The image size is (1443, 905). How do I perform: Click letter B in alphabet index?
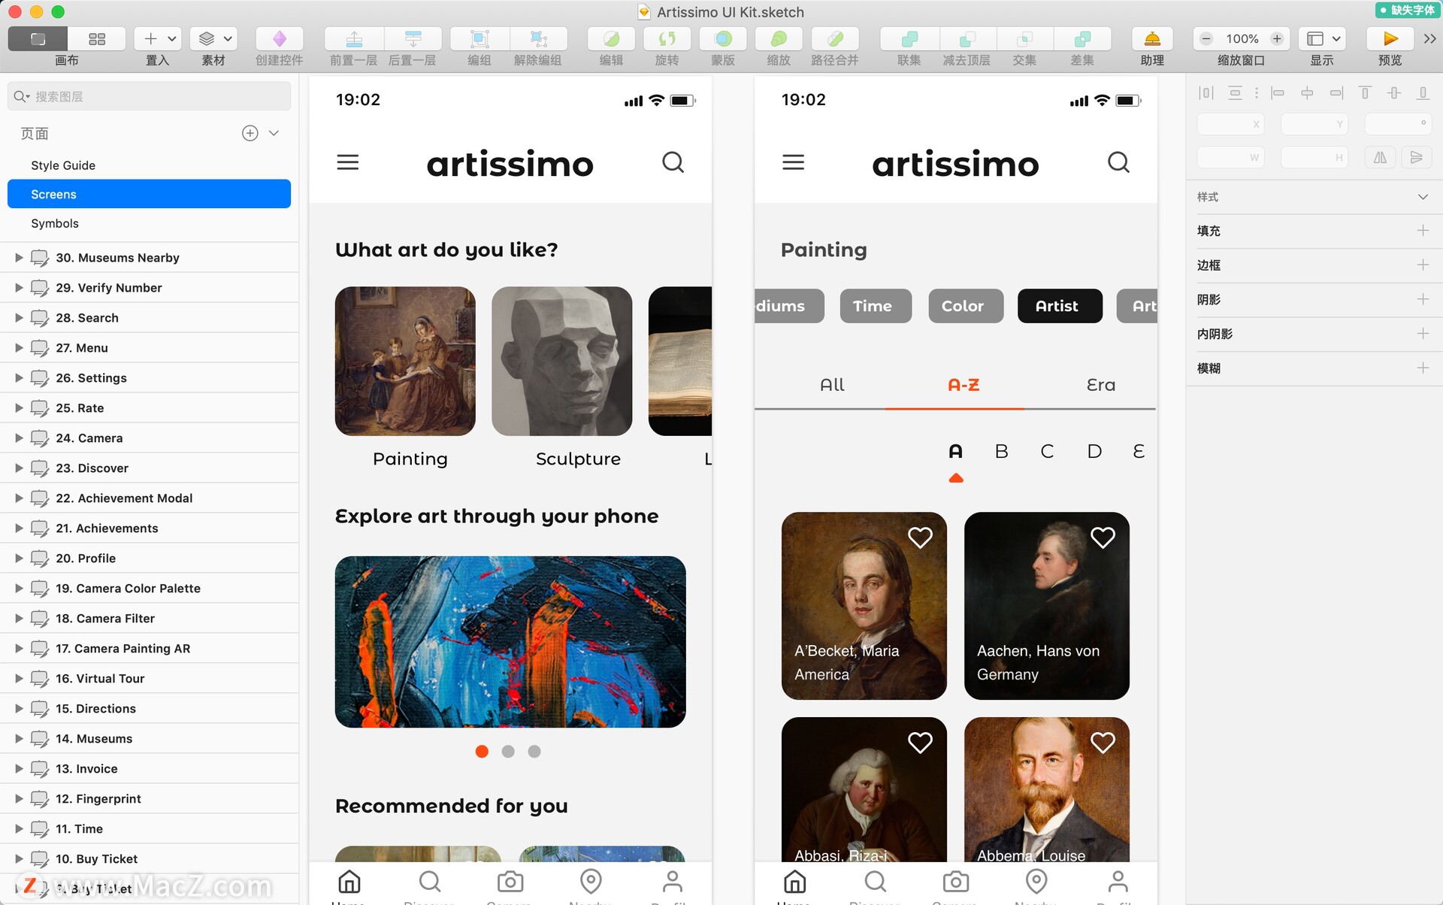[x=1001, y=451]
